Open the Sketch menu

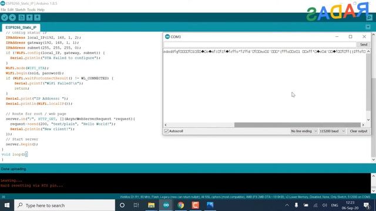(20, 10)
